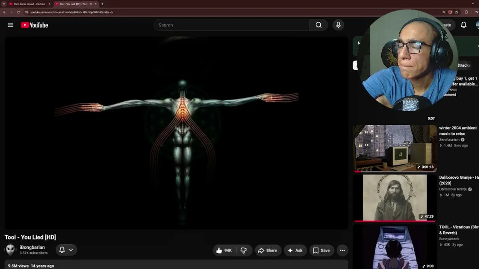Close the 'Tool - You Lied' tab
The image size is (479, 269).
[95, 4]
